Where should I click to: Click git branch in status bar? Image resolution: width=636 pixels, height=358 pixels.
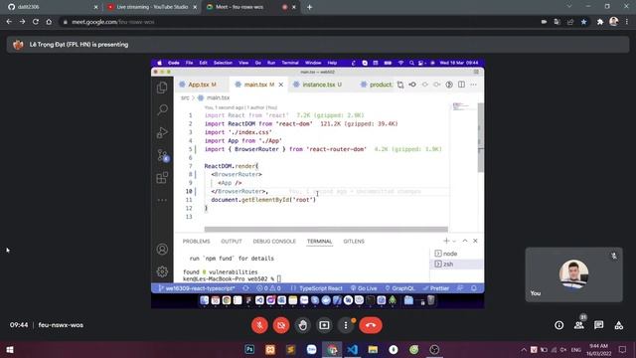[197, 288]
